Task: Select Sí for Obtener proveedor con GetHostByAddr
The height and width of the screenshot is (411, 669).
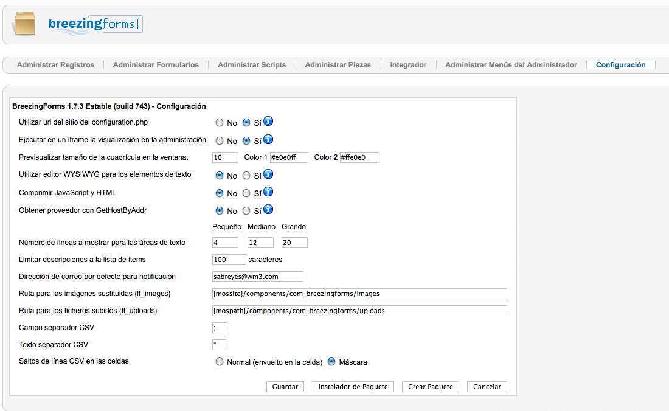Action: [x=246, y=210]
